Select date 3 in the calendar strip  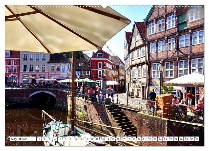pyautogui.click(x=50, y=139)
